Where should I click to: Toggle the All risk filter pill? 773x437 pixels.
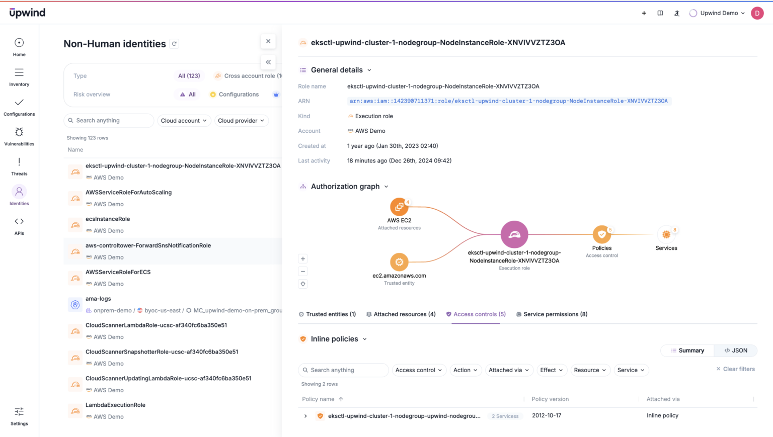coord(187,94)
